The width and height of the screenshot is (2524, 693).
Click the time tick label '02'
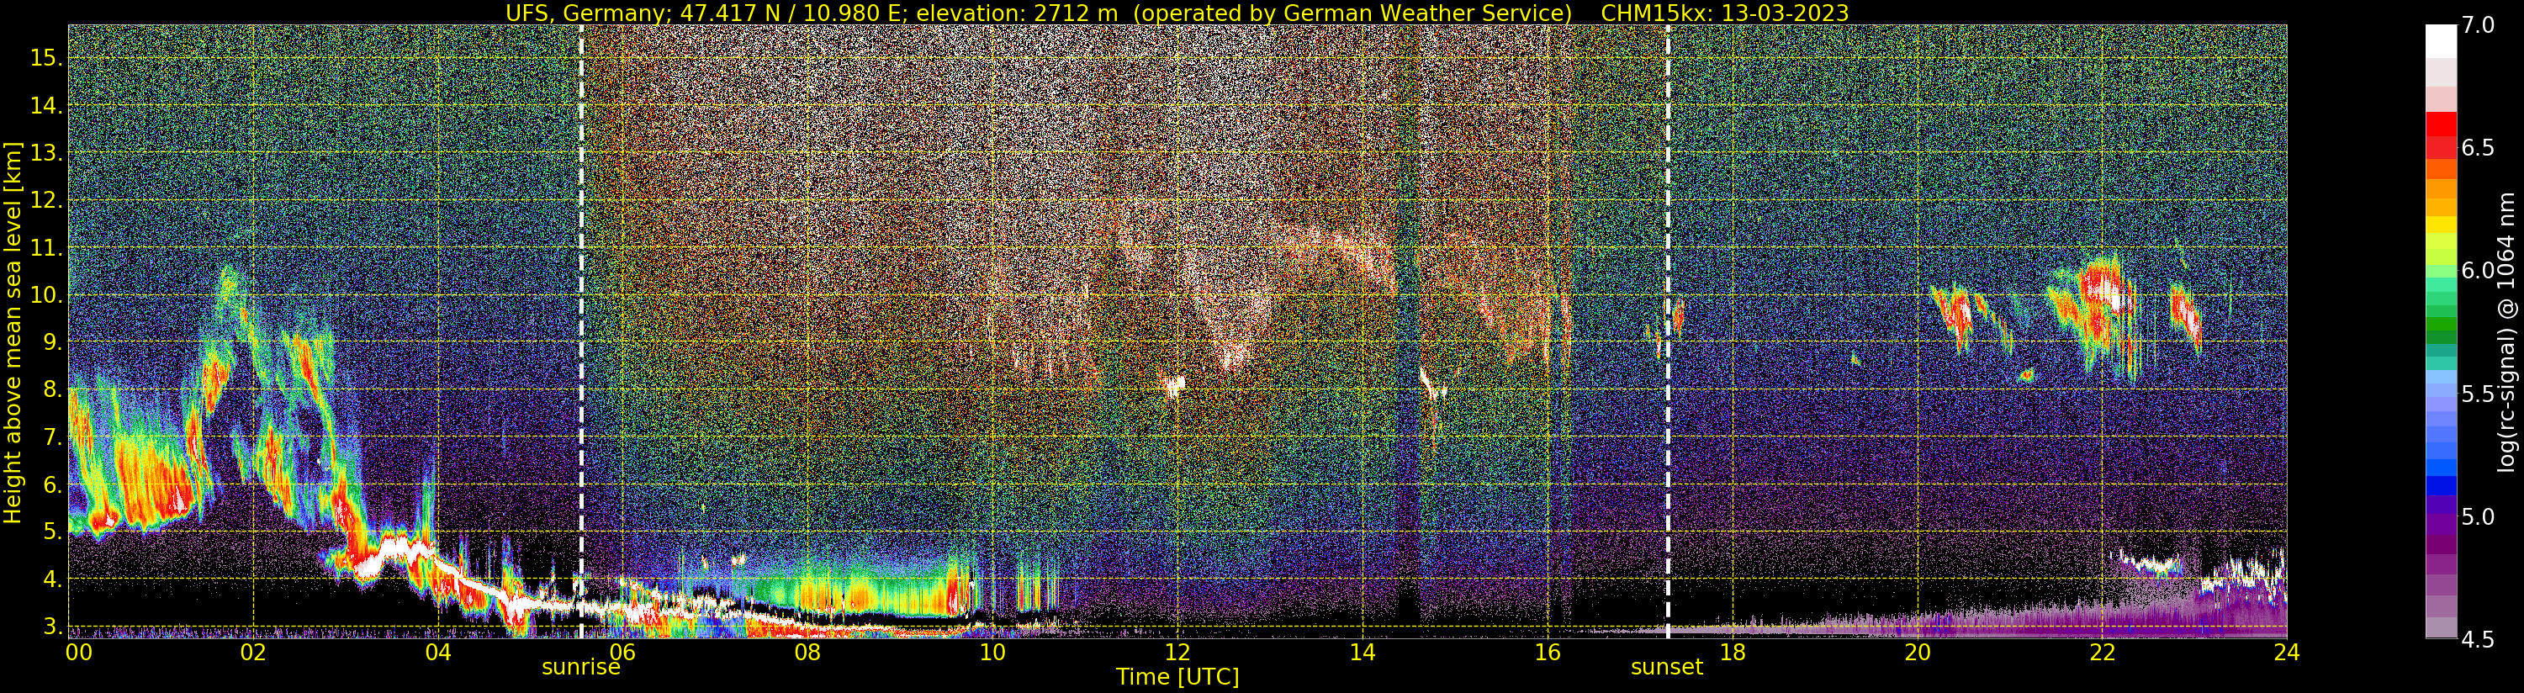[254, 653]
